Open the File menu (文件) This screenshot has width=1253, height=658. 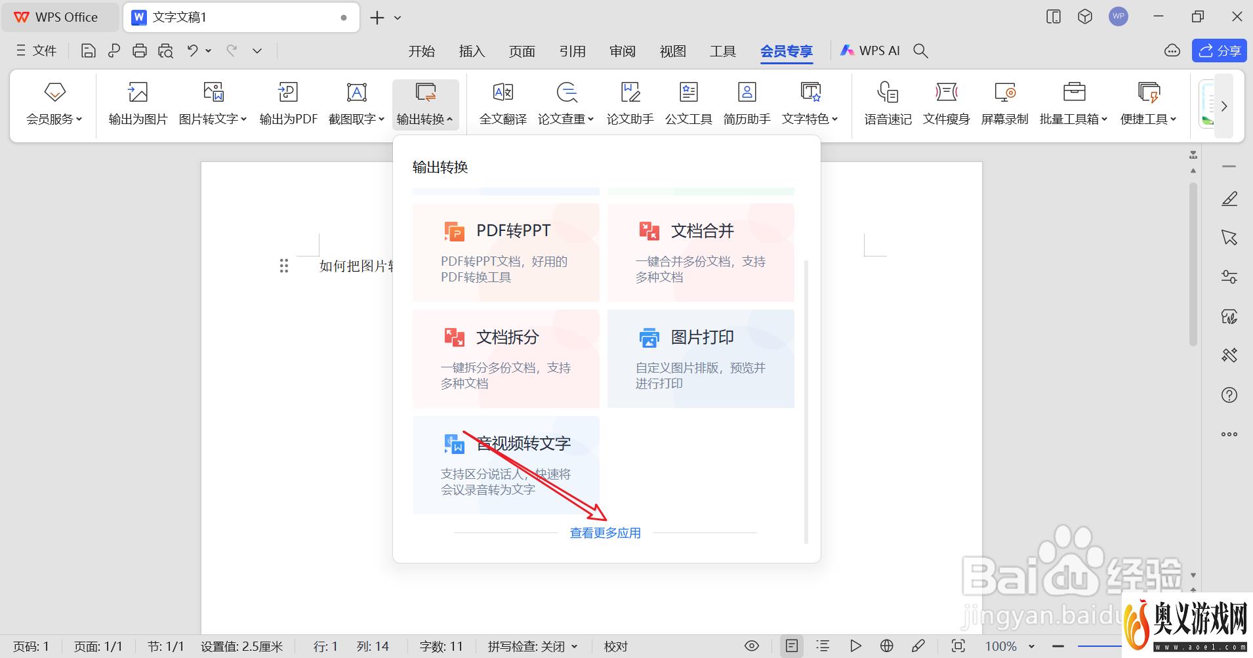pos(36,51)
